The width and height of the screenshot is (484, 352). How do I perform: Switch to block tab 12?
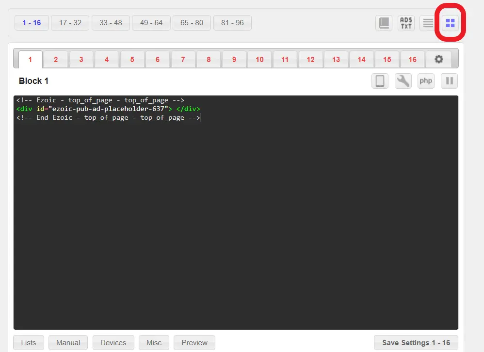tap(310, 60)
